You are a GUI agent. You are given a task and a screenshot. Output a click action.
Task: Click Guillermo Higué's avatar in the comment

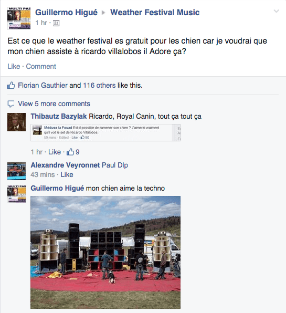pyautogui.click(x=17, y=194)
